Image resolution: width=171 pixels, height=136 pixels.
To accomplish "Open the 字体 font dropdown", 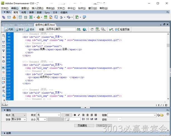I will [19, 119].
